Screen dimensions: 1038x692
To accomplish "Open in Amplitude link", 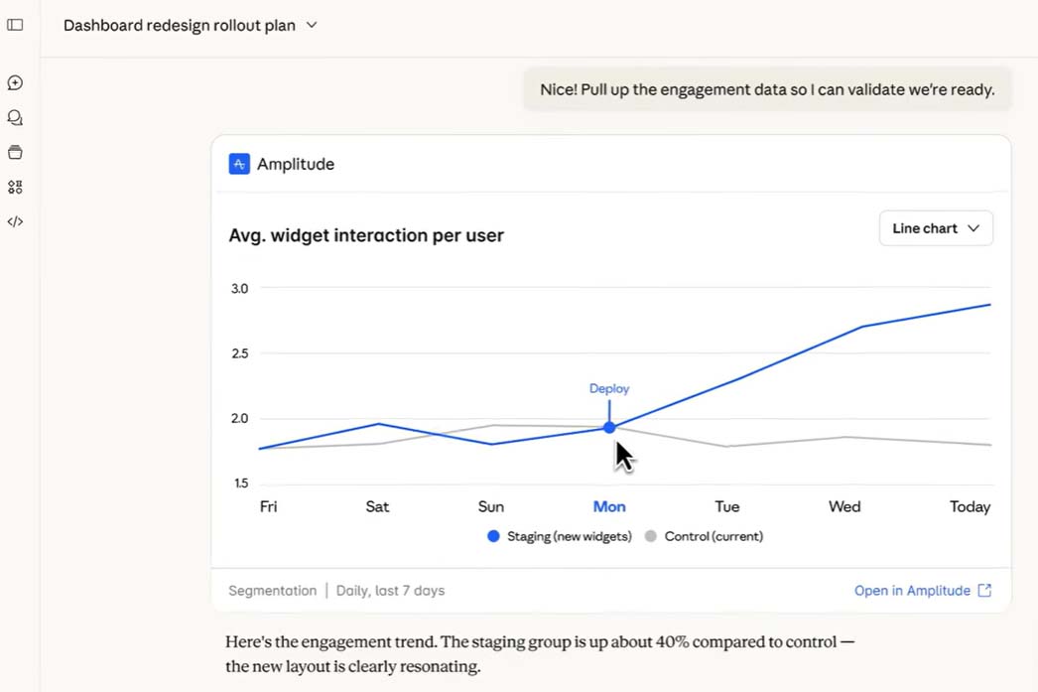I will click(912, 591).
